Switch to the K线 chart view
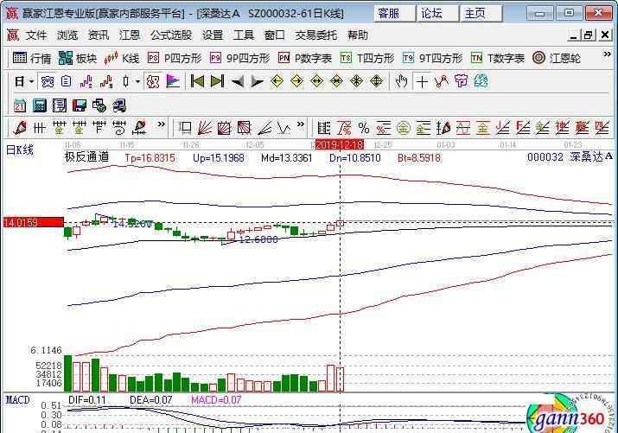This screenshot has height=433, width=618. [121, 58]
